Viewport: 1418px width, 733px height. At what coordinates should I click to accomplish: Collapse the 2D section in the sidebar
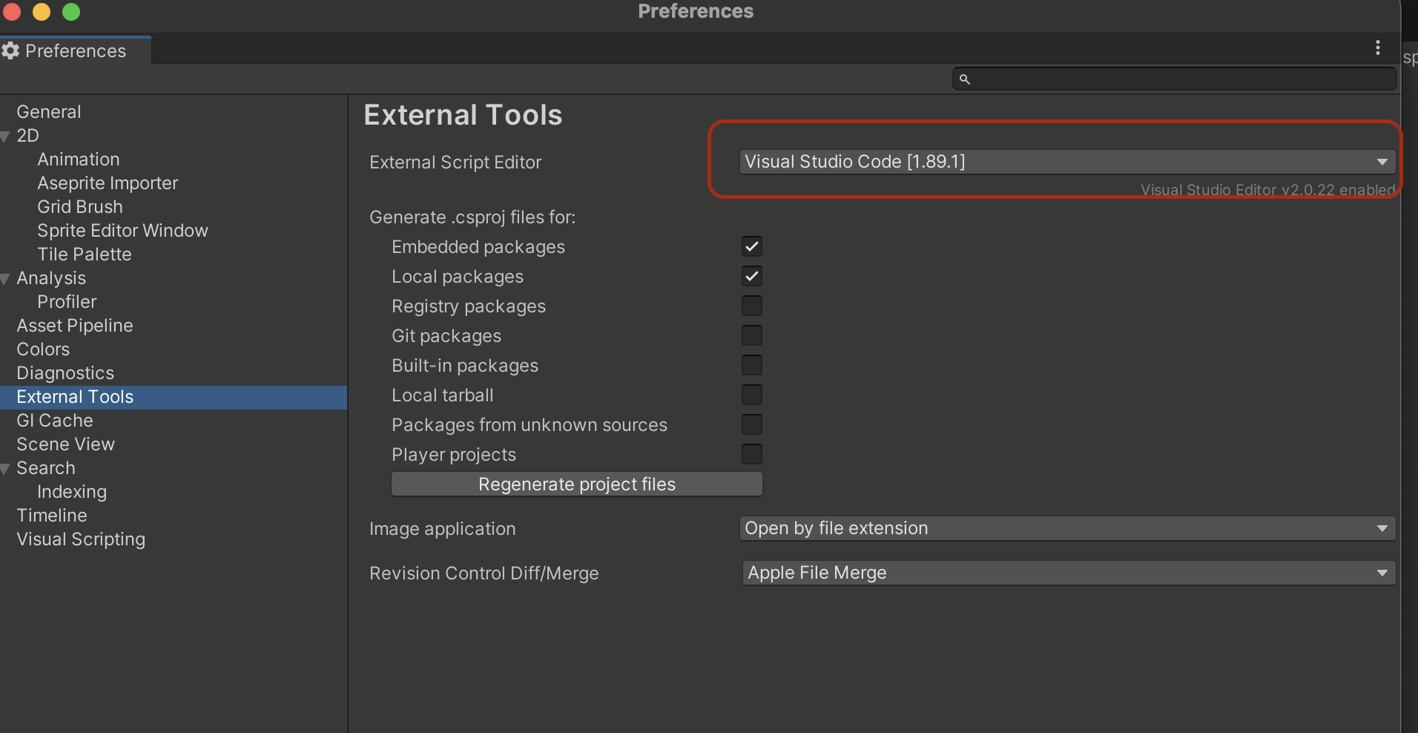click(5, 137)
